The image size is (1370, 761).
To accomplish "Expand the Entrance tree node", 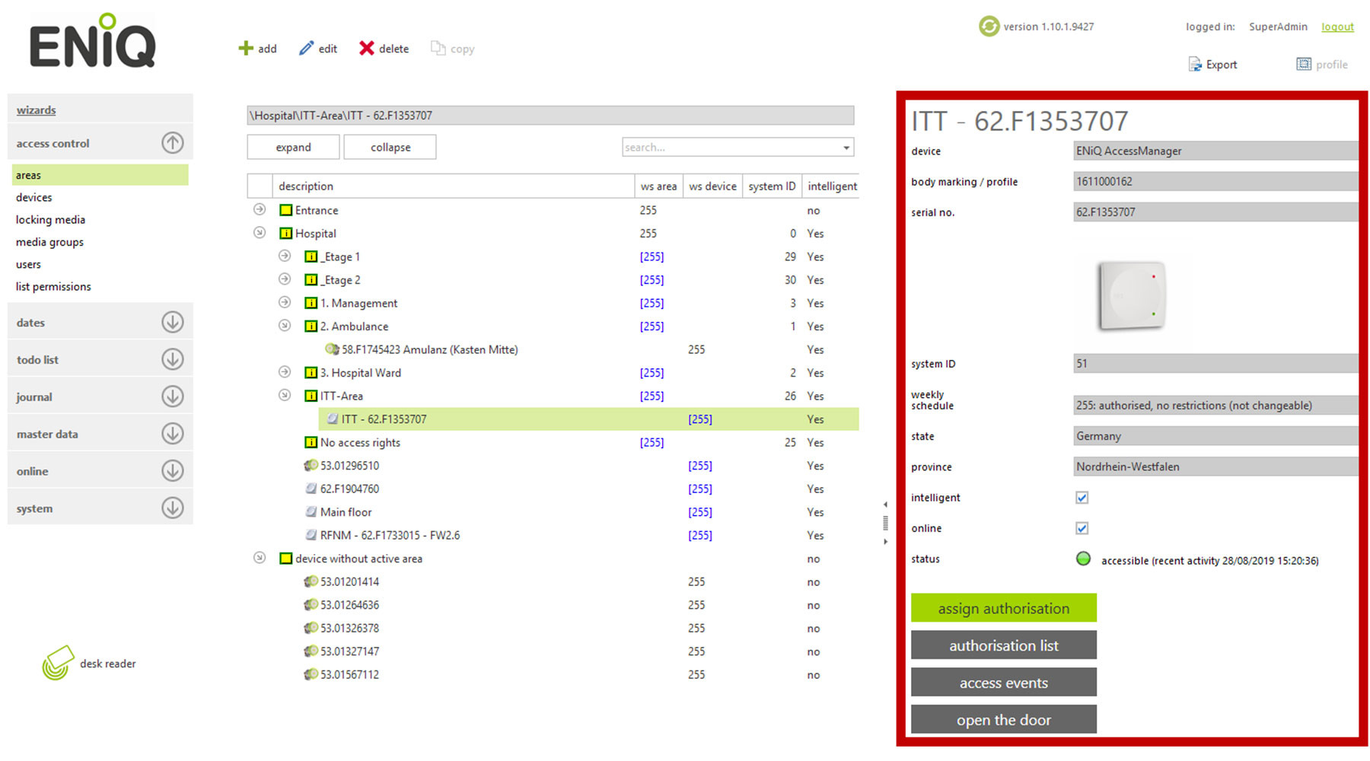I will 260,210.
